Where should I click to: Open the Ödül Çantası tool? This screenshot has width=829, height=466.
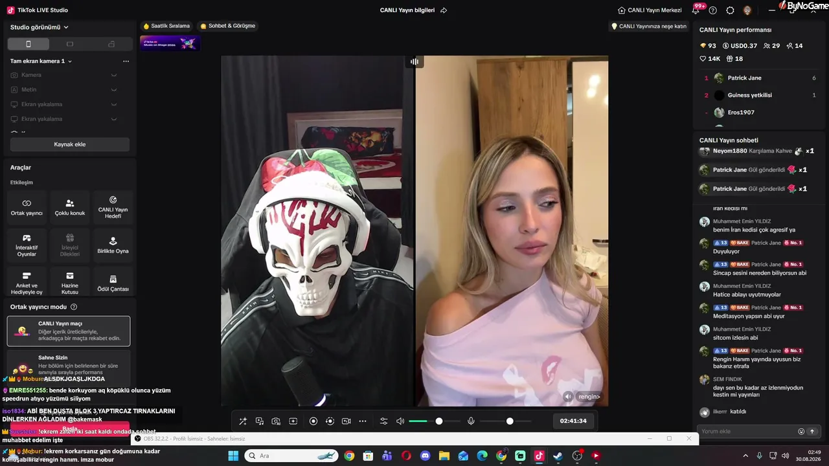113,283
